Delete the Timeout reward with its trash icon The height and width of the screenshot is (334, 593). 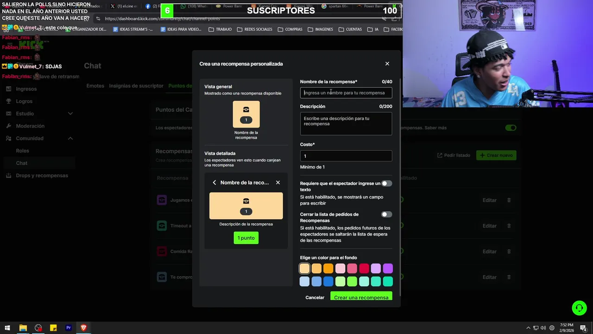click(x=509, y=226)
